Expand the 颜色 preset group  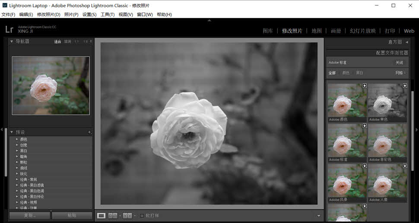pos(17,139)
